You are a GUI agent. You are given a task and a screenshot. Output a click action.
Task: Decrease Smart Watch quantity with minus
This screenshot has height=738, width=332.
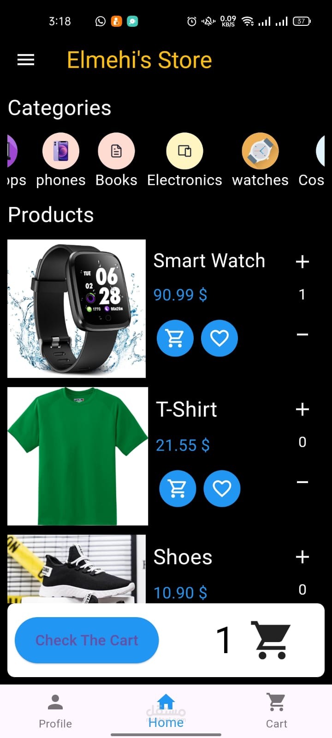[x=302, y=334]
